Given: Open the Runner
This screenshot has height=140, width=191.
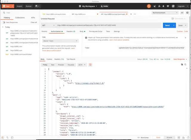Looking at the screenshot, I should pyautogui.click(x=29, y=6).
